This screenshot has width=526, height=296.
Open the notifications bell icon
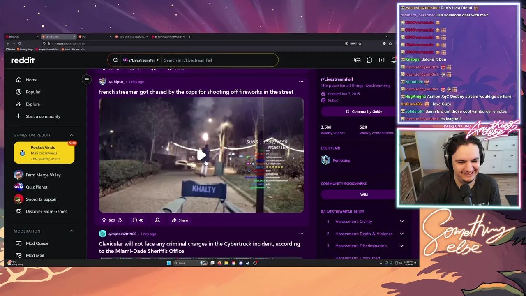click(x=394, y=60)
